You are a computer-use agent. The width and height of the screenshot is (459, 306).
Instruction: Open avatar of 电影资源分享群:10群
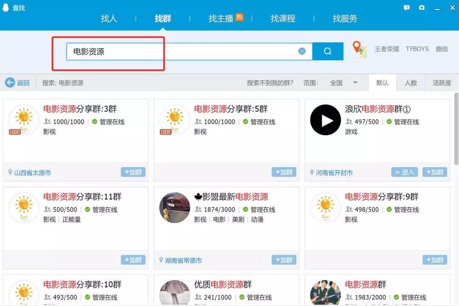tap(24, 292)
